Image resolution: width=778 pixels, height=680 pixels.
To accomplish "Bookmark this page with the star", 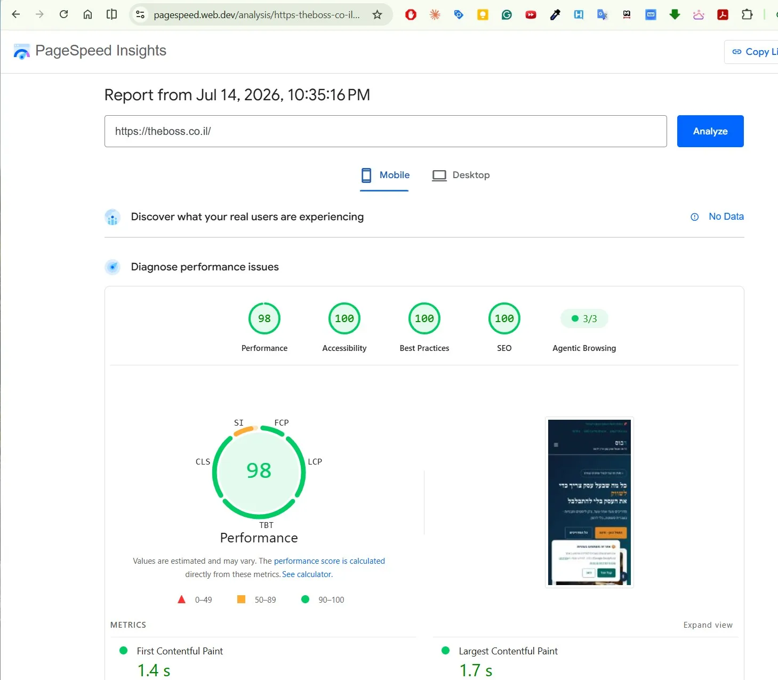I will click(x=377, y=14).
